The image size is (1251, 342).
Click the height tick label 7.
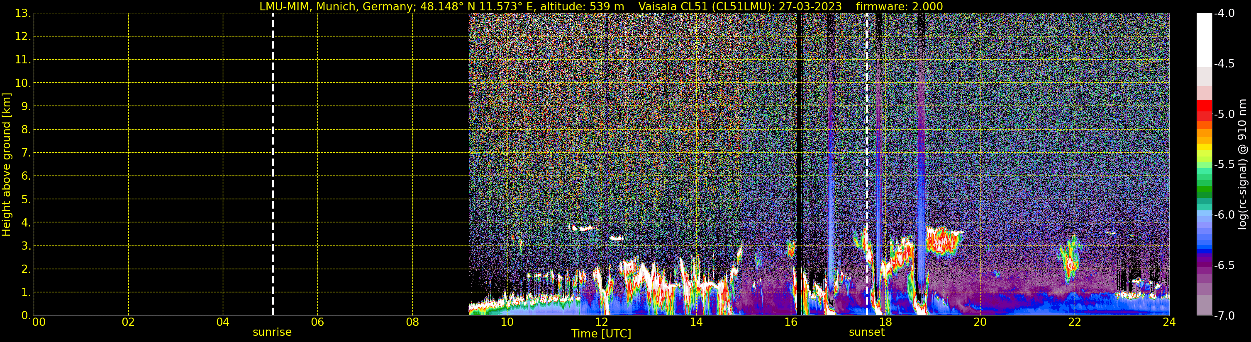(x=26, y=153)
